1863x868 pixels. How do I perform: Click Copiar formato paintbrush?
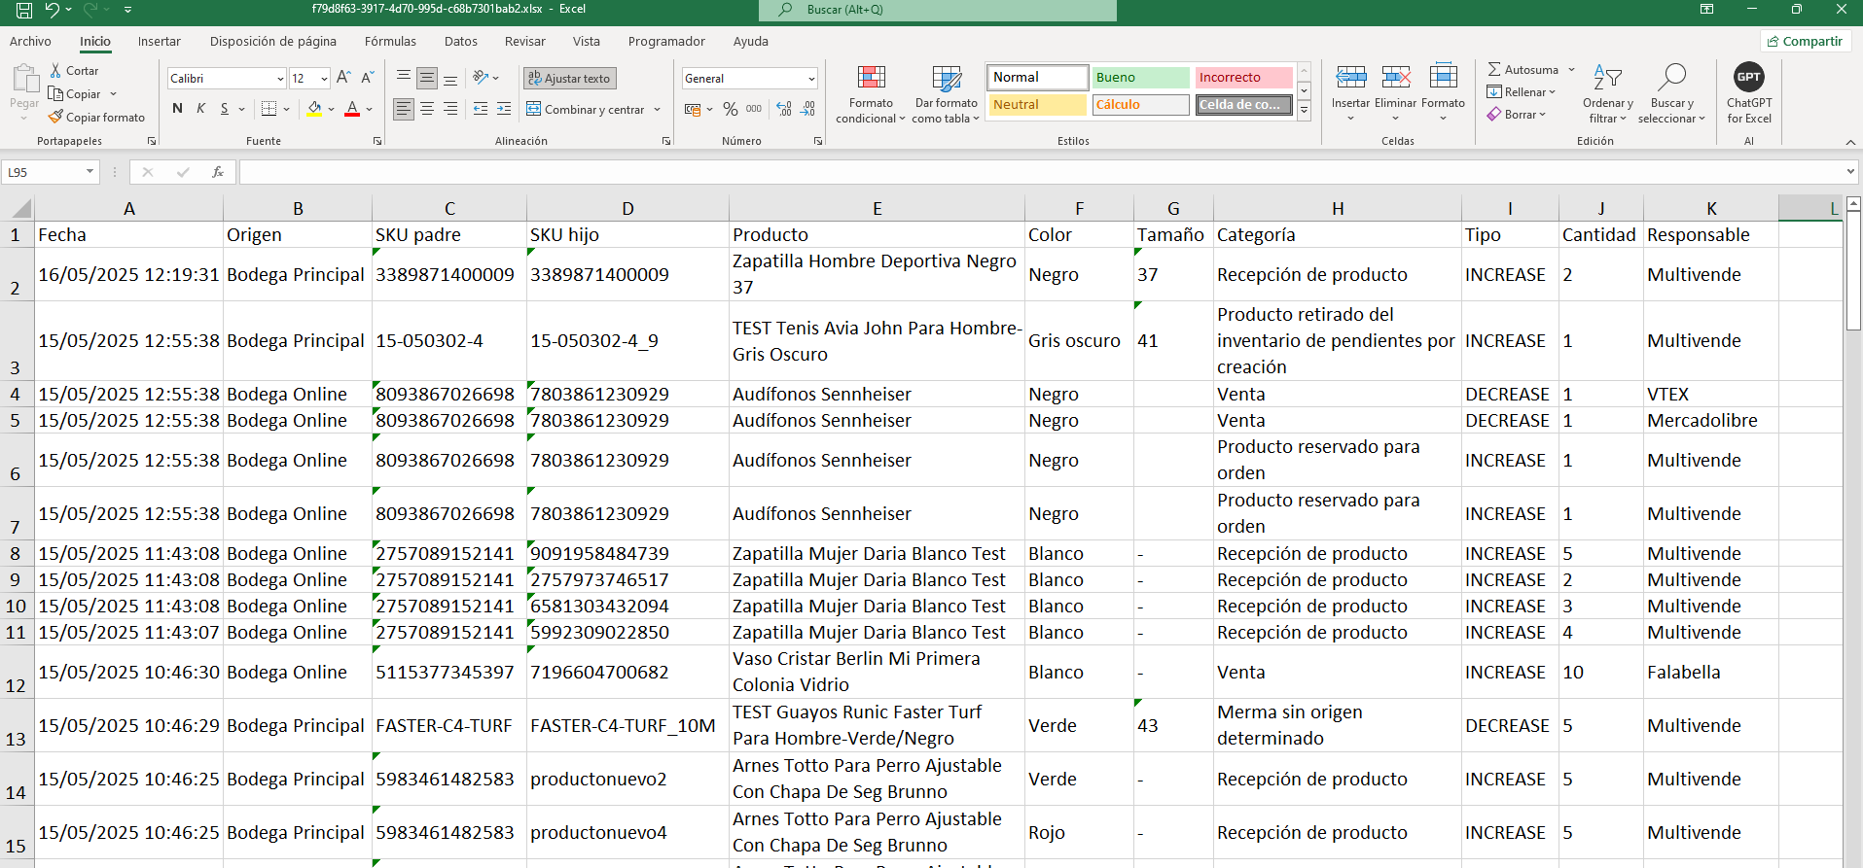click(55, 118)
